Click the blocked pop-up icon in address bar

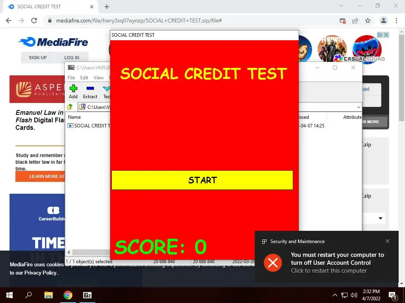pos(343,21)
